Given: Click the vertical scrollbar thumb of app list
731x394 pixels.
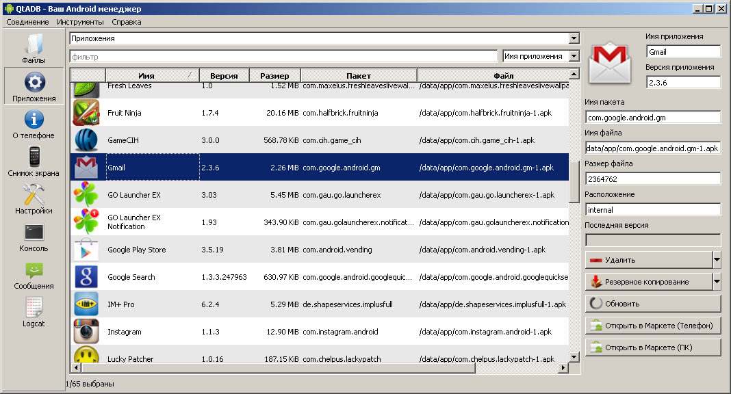Looking at the screenshot, I should [574, 182].
